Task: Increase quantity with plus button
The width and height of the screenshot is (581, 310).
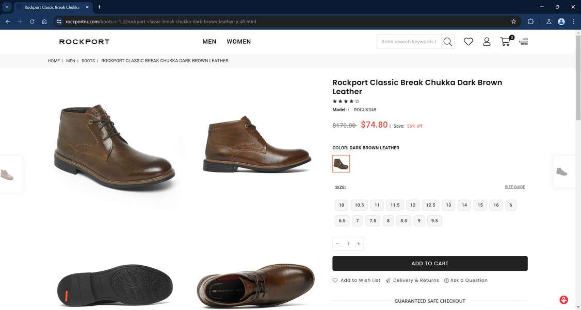Action: 359,244
